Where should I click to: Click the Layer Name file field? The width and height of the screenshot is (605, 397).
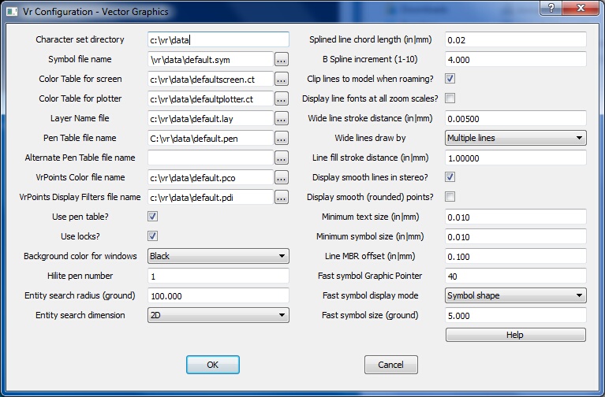pyautogui.click(x=211, y=119)
